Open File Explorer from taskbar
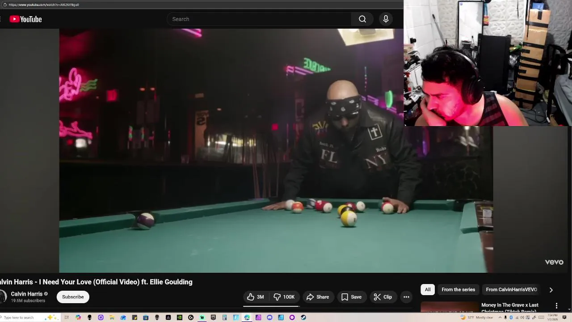This screenshot has width=572, height=322. 112,318
